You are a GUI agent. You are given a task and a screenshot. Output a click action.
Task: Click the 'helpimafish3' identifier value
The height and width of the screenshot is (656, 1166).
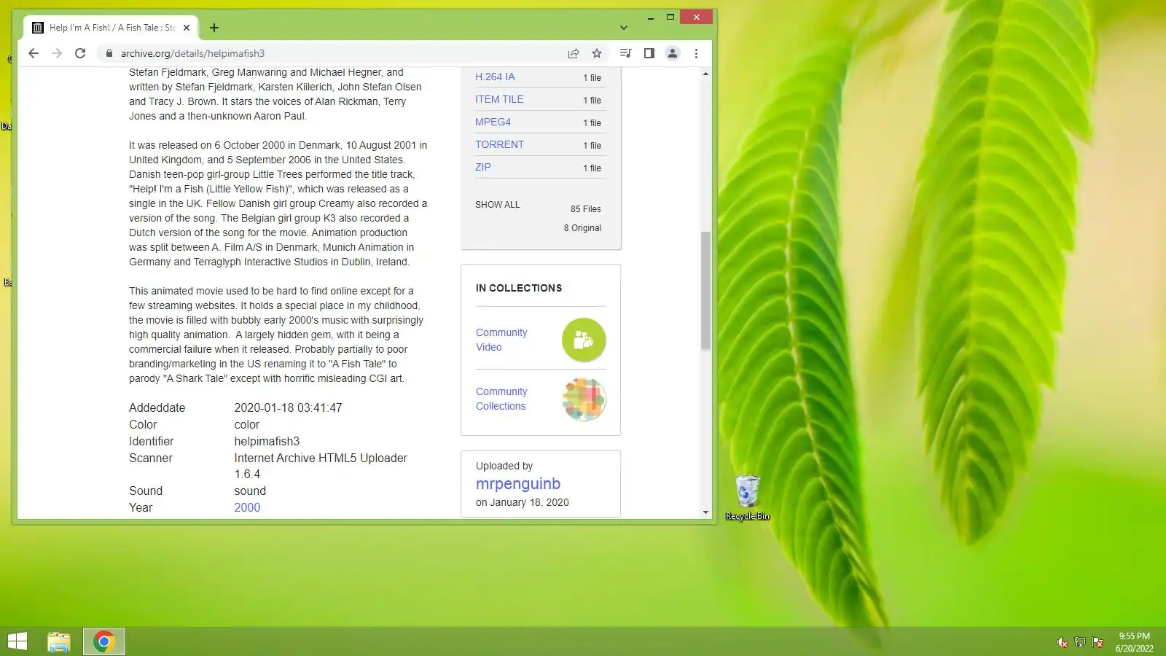click(x=267, y=441)
